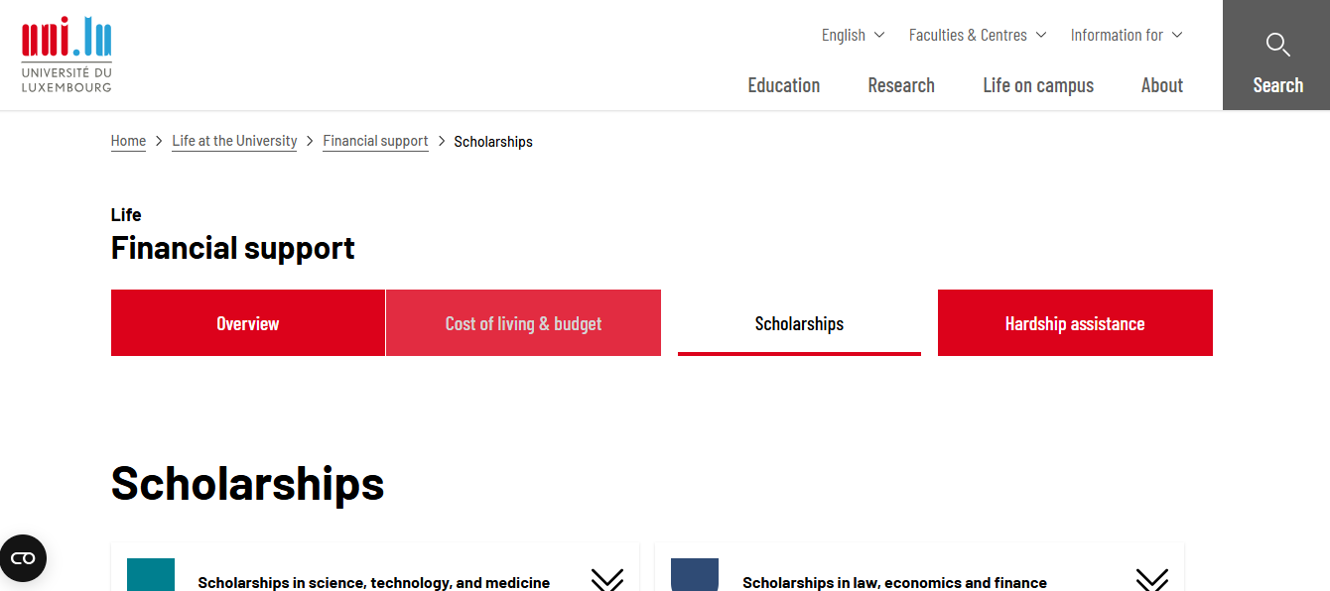The width and height of the screenshot is (1330, 591).
Task: Select the Scholarships tab
Action: 799,322
